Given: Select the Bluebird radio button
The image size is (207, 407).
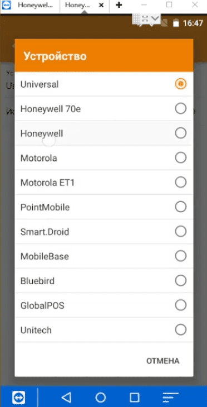Looking at the screenshot, I should [181, 281].
